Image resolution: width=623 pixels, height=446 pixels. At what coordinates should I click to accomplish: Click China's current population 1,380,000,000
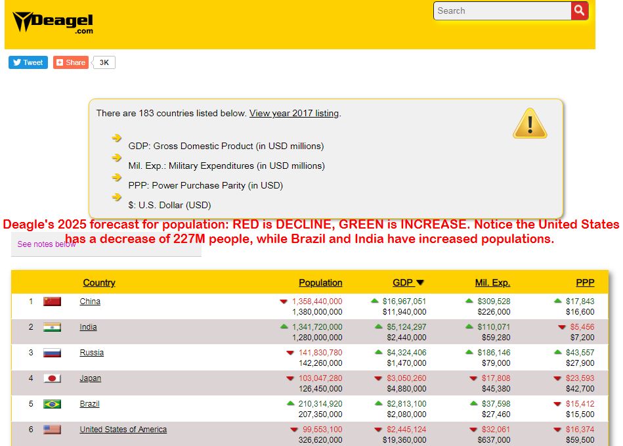317,312
